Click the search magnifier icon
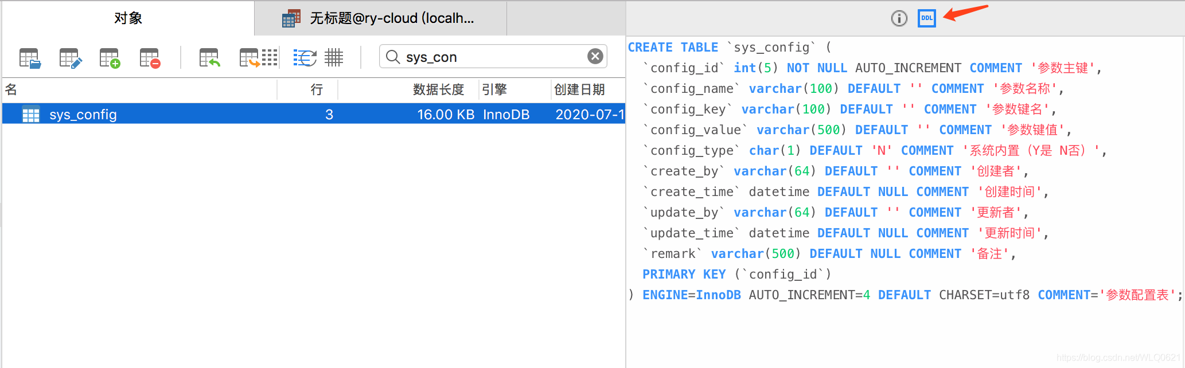 coord(393,57)
